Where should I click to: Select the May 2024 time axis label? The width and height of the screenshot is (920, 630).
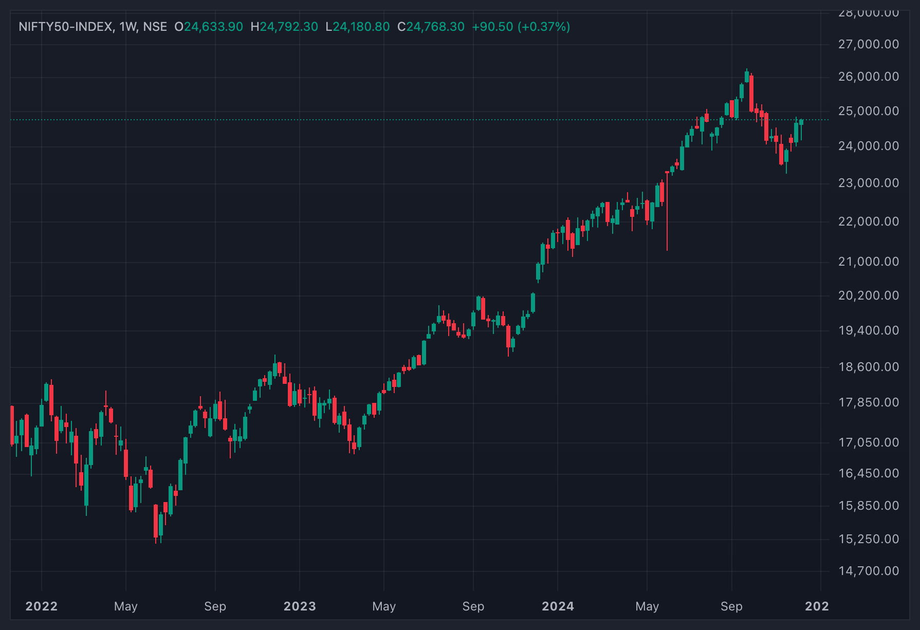(x=647, y=606)
